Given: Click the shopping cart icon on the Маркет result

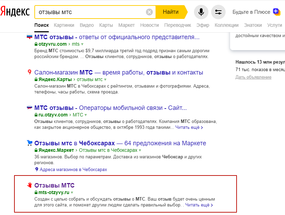Looking at the screenshot, I should coord(29,143).
